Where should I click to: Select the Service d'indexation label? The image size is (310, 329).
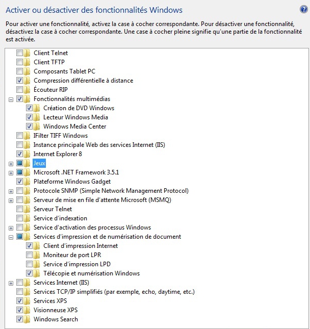[x=60, y=218]
